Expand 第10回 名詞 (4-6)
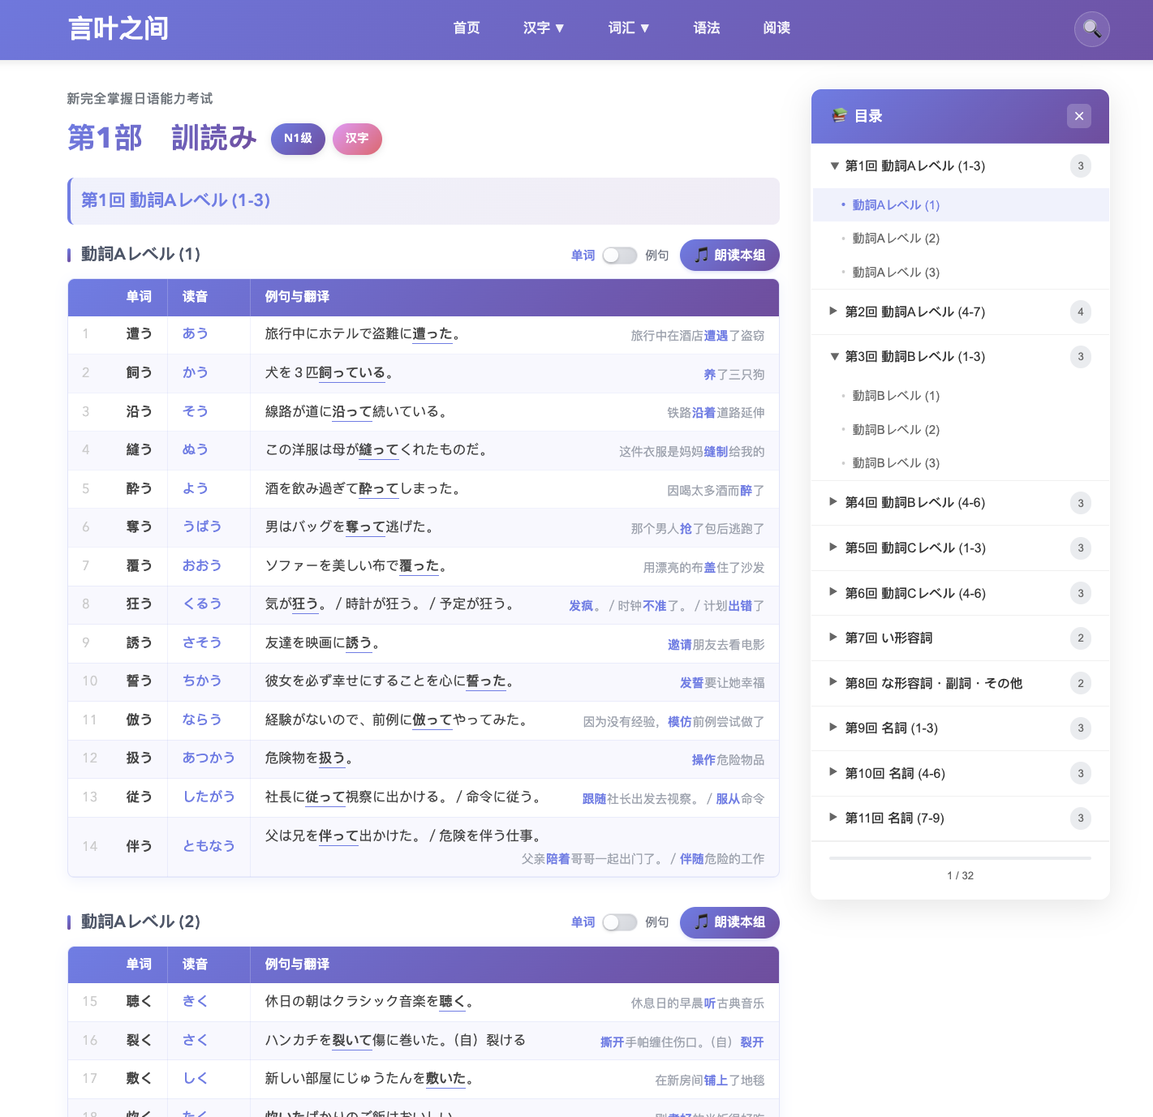This screenshot has height=1117, width=1153. point(960,774)
